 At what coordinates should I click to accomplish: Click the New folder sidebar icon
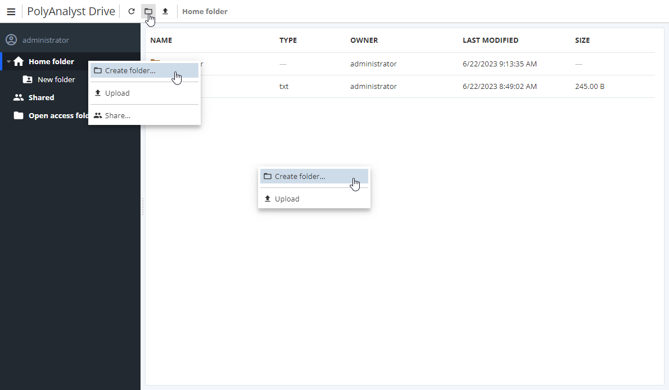click(26, 79)
